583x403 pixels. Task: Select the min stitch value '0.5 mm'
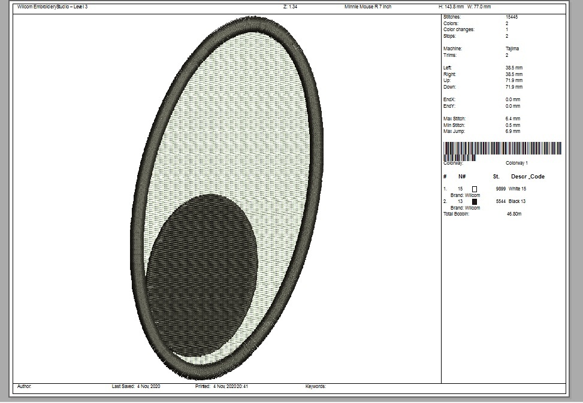tap(513, 125)
